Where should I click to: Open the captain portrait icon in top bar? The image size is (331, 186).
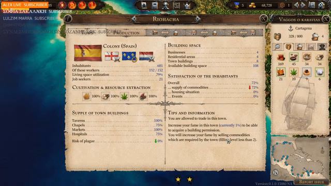165,6
